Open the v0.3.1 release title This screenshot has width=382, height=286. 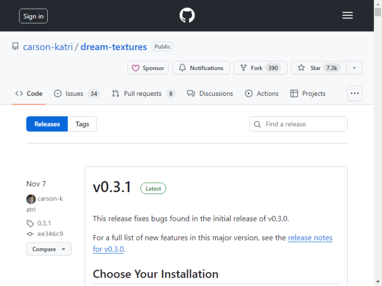[112, 187]
